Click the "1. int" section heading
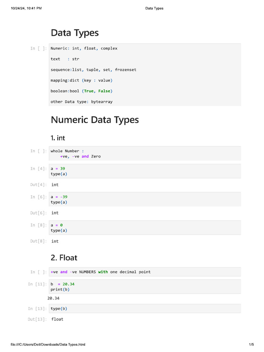The image size is (264, 352). [x=58, y=138]
